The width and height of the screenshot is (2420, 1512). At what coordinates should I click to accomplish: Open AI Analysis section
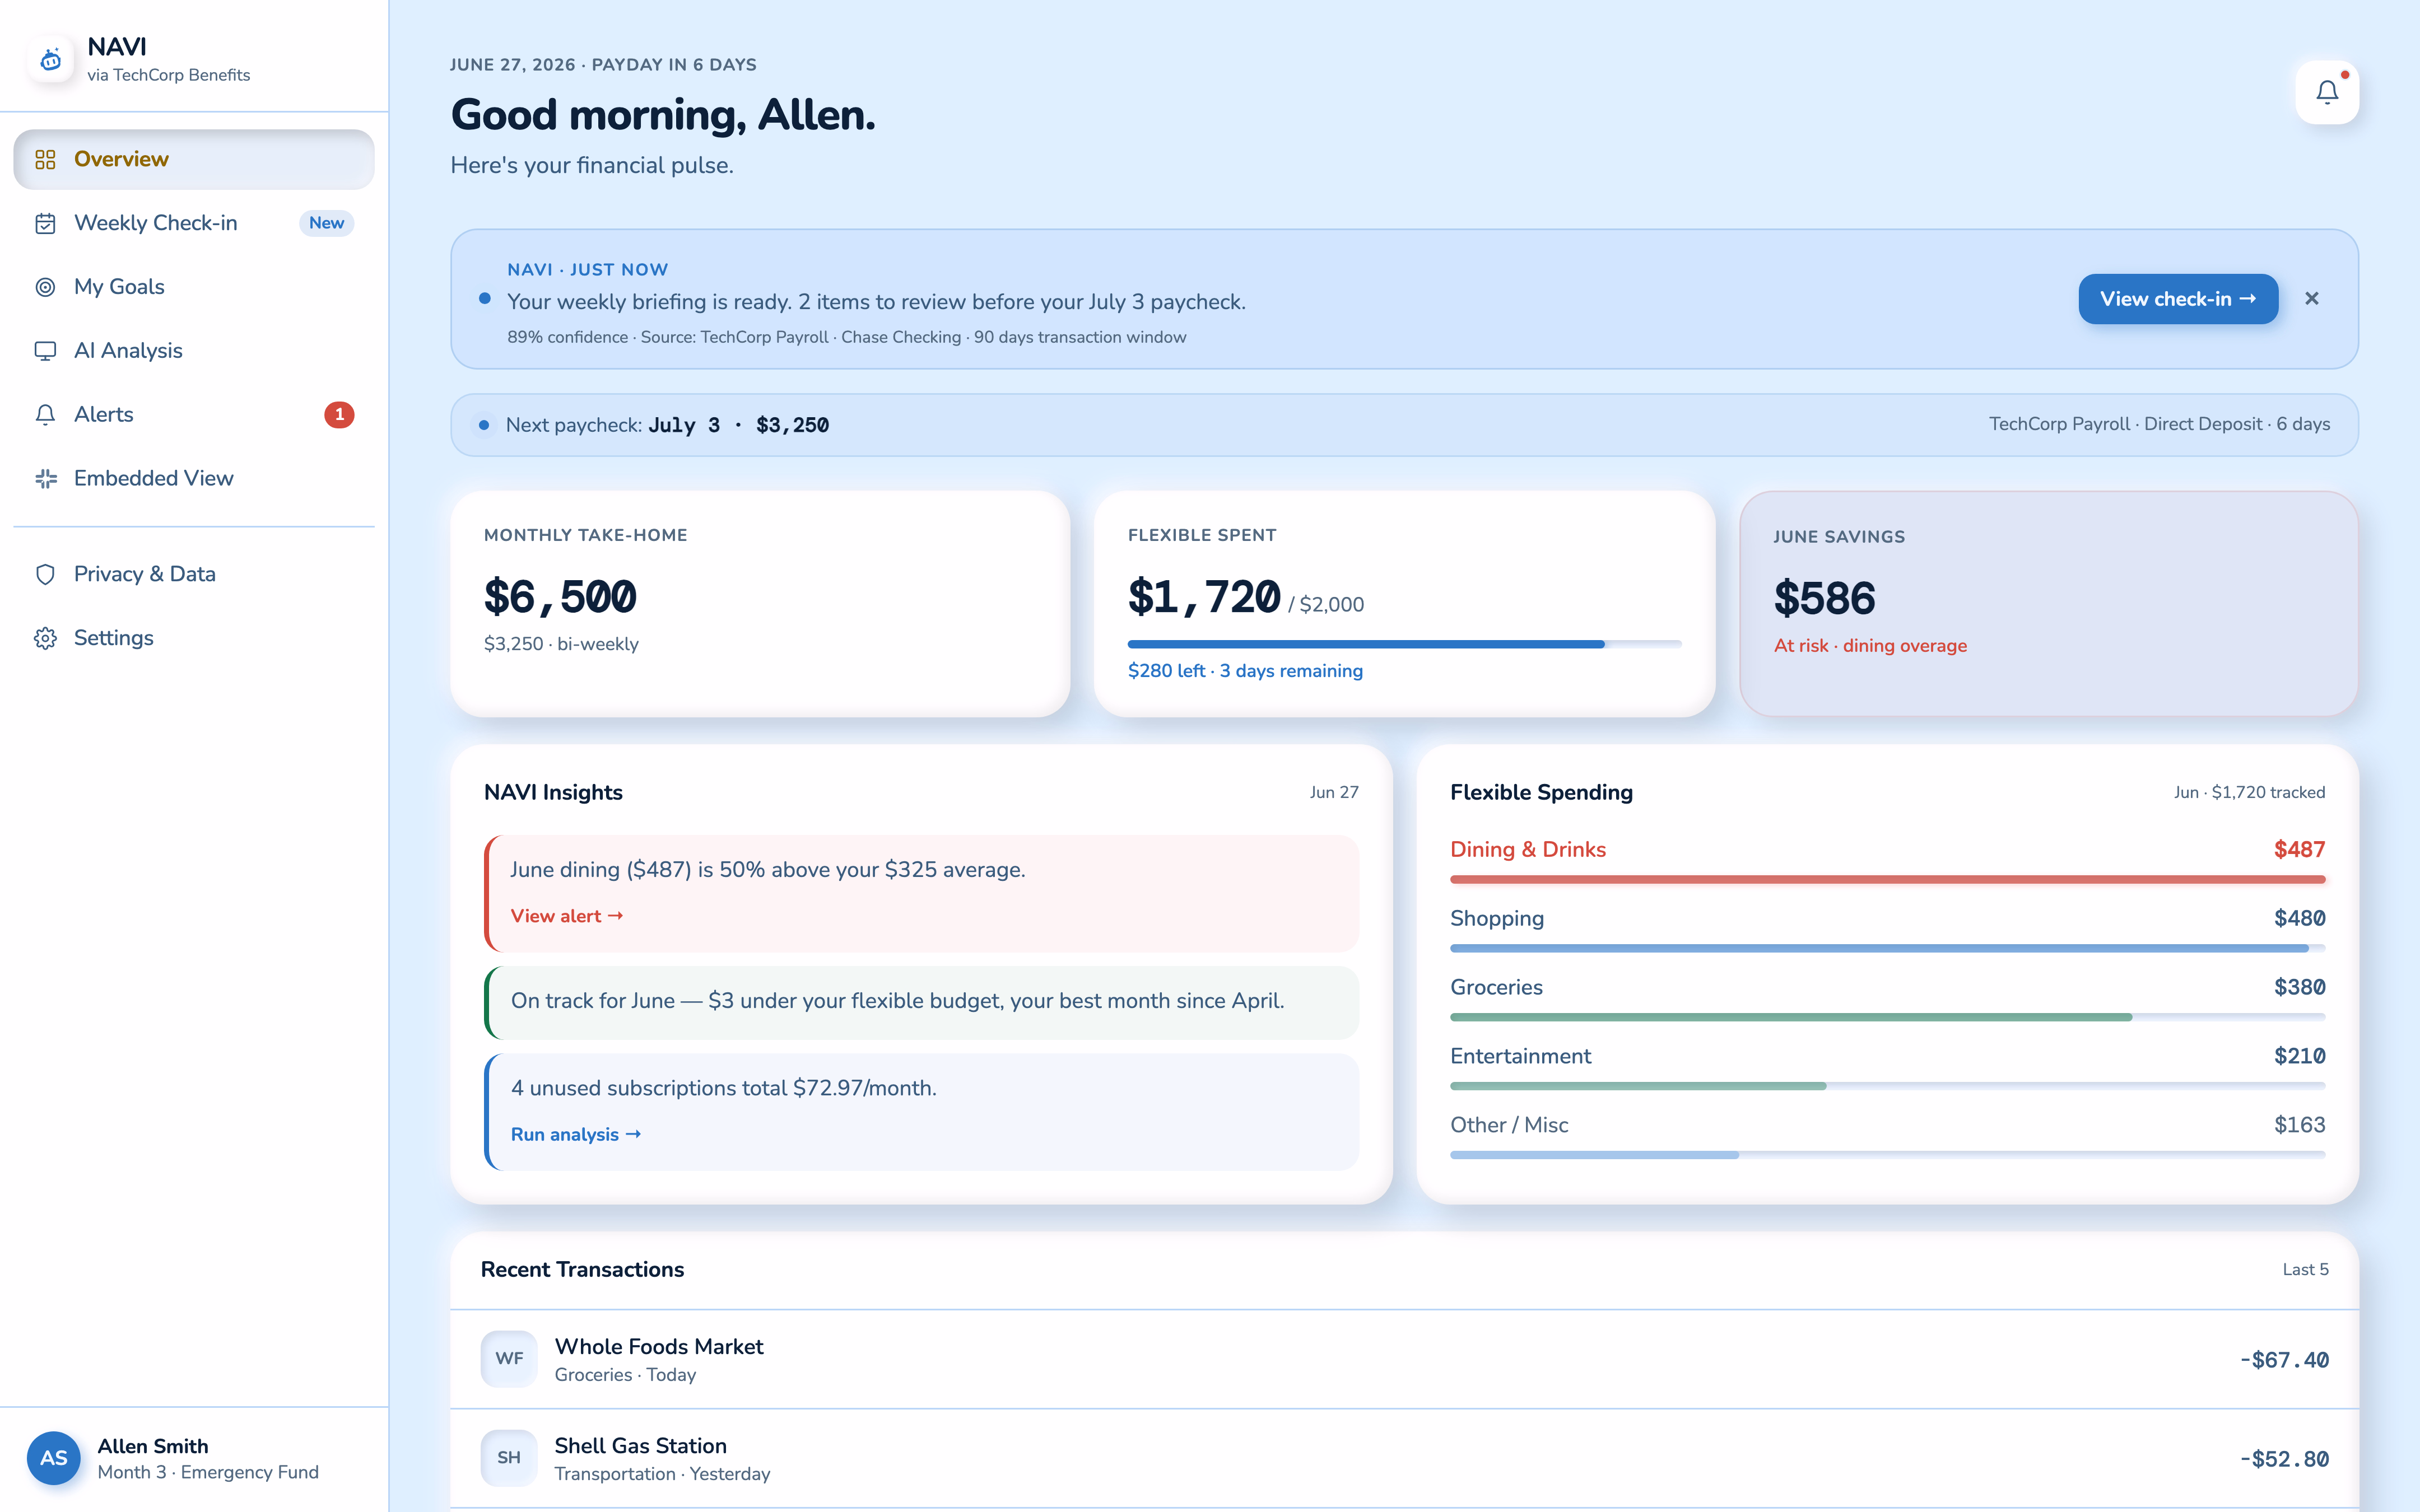[x=194, y=351]
